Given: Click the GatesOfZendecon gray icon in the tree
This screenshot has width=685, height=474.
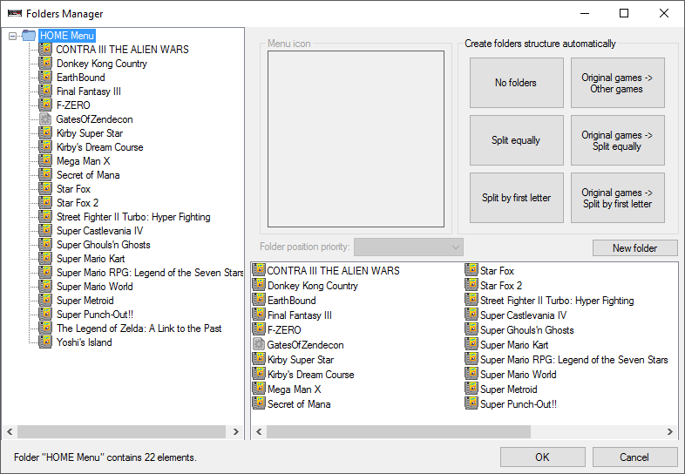Looking at the screenshot, I should tap(45, 118).
